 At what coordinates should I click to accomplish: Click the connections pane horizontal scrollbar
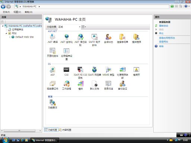click(21, 131)
